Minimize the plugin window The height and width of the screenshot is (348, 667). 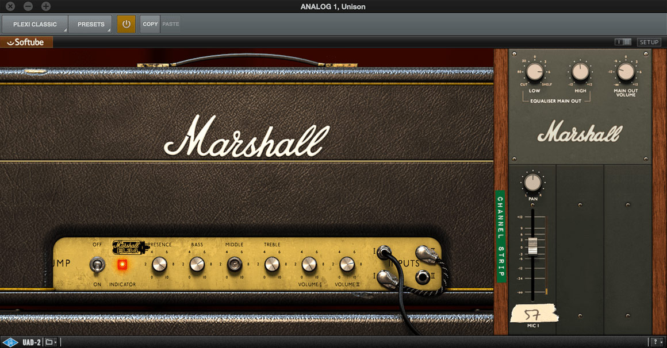tap(28, 6)
